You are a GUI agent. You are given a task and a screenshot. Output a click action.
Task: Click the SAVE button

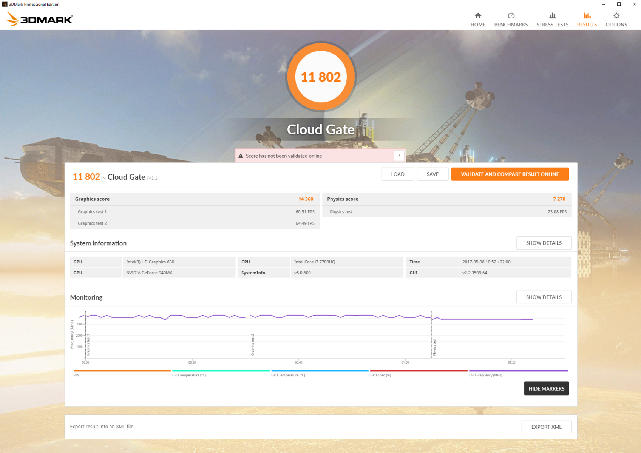(432, 174)
